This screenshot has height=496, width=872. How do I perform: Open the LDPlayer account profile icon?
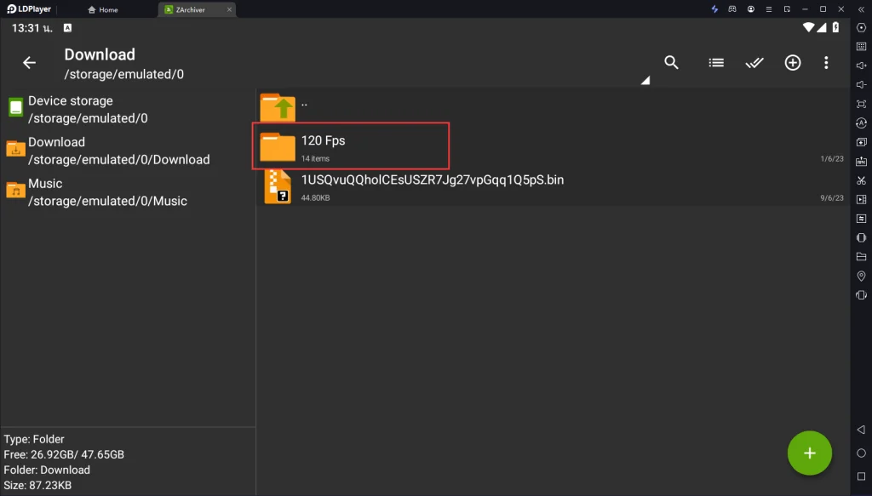[751, 9]
